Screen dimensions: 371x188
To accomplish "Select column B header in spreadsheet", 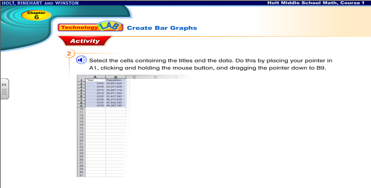I will coord(115,77).
